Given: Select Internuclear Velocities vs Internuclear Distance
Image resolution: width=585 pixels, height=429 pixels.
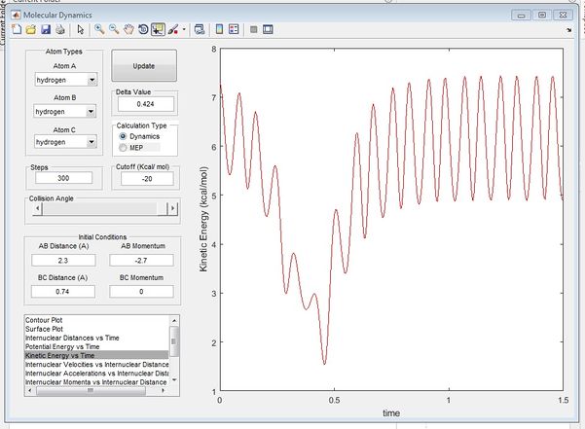Looking at the screenshot, I should 96,365.
